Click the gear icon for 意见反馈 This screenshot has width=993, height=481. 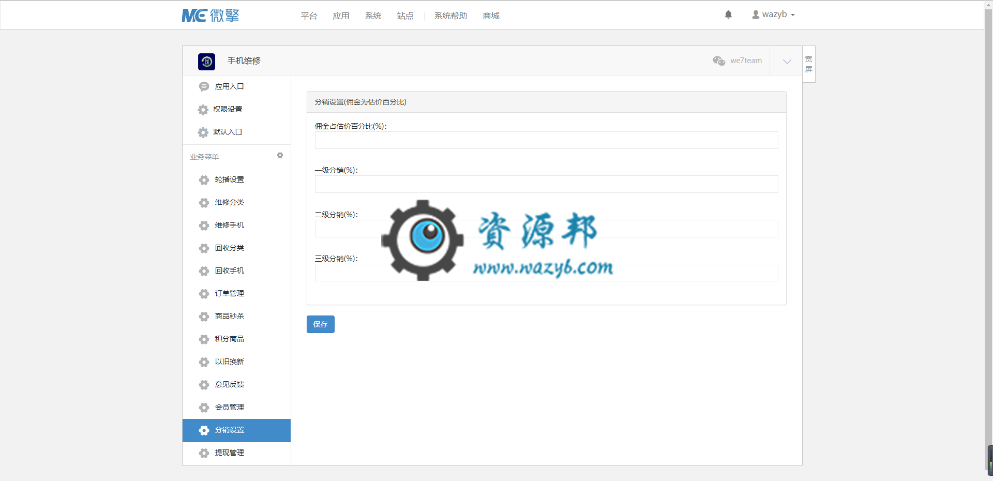204,385
